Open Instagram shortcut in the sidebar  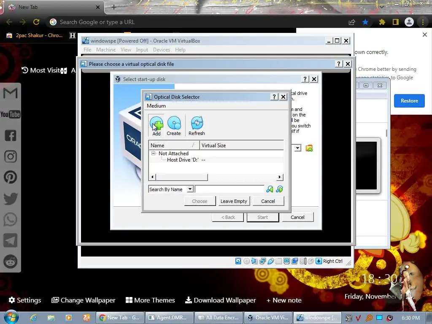pyautogui.click(x=10, y=157)
